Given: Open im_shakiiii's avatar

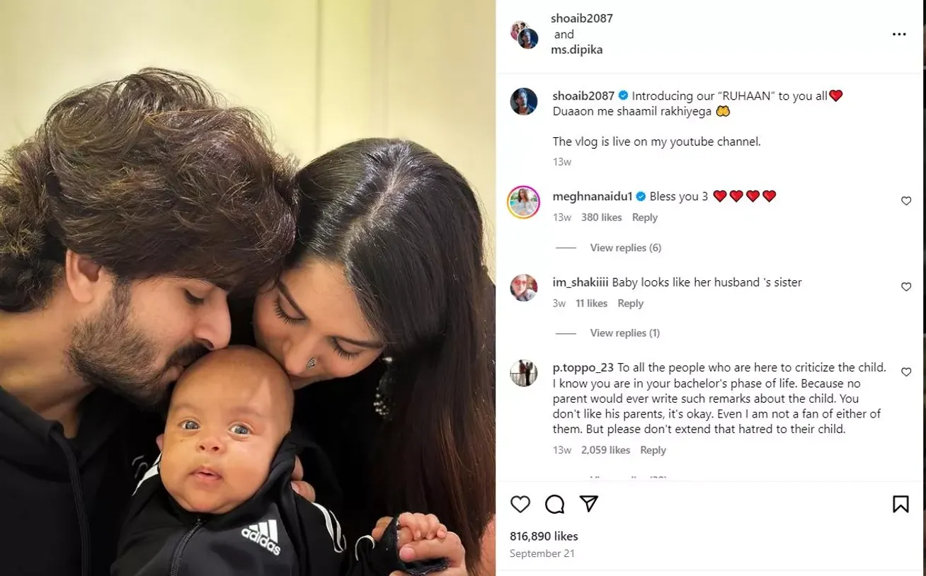Looking at the screenshot, I should click(x=525, y=287).
